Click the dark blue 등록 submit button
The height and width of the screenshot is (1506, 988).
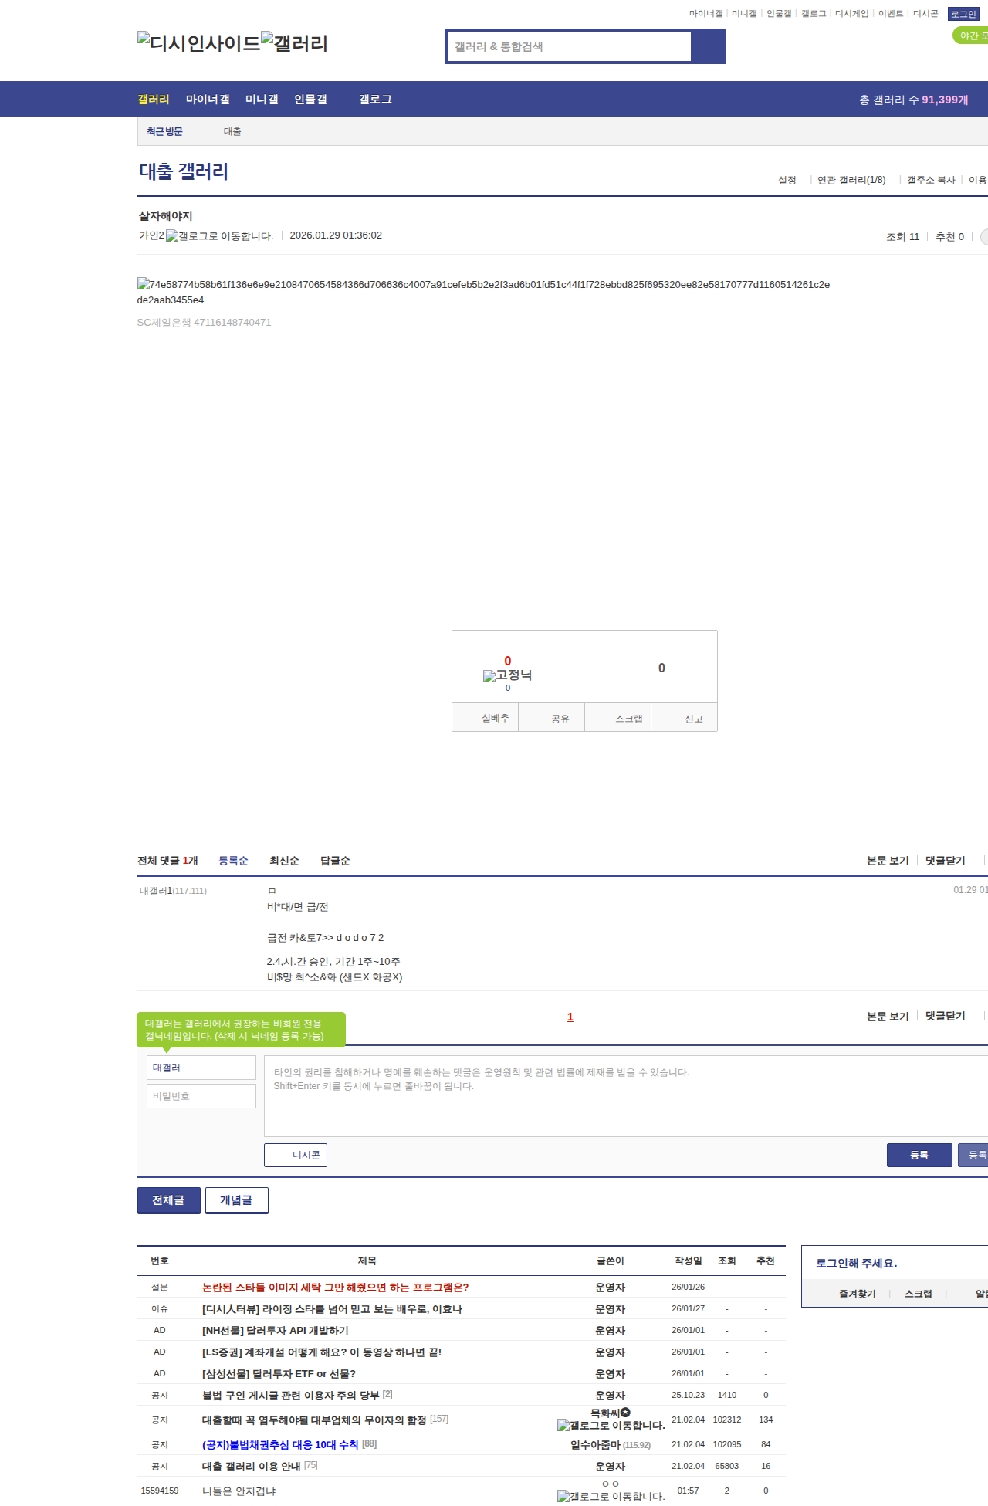click(x=919, y=1155)
